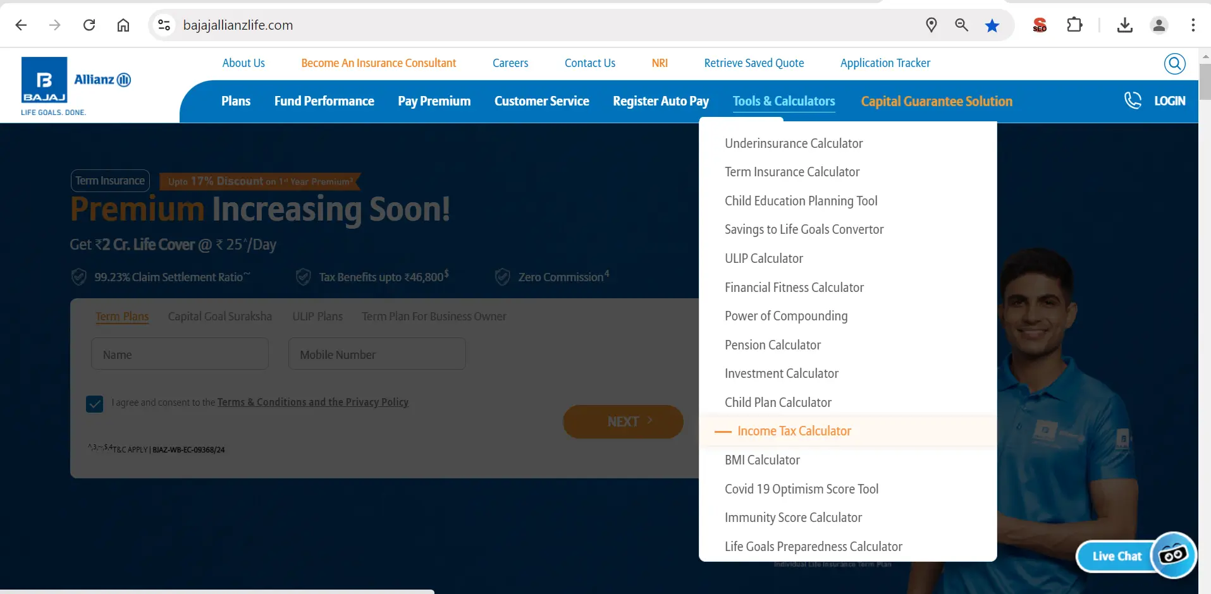Click the browser forward arrow
1211x594 pixels.
55,25
